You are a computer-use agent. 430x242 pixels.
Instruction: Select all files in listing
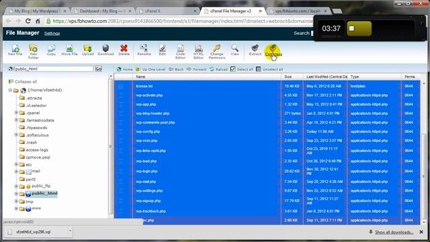[242, 69]
